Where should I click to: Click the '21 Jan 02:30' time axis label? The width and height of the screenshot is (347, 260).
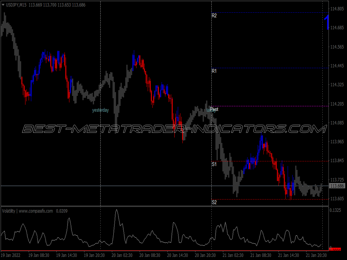coord(233,255)
